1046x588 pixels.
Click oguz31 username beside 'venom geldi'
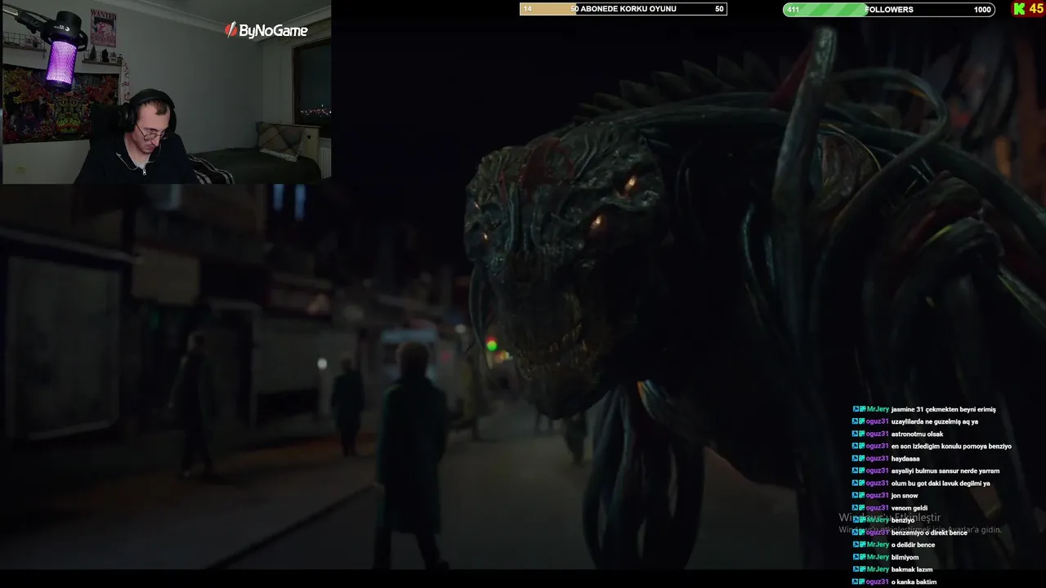(877, 508)
